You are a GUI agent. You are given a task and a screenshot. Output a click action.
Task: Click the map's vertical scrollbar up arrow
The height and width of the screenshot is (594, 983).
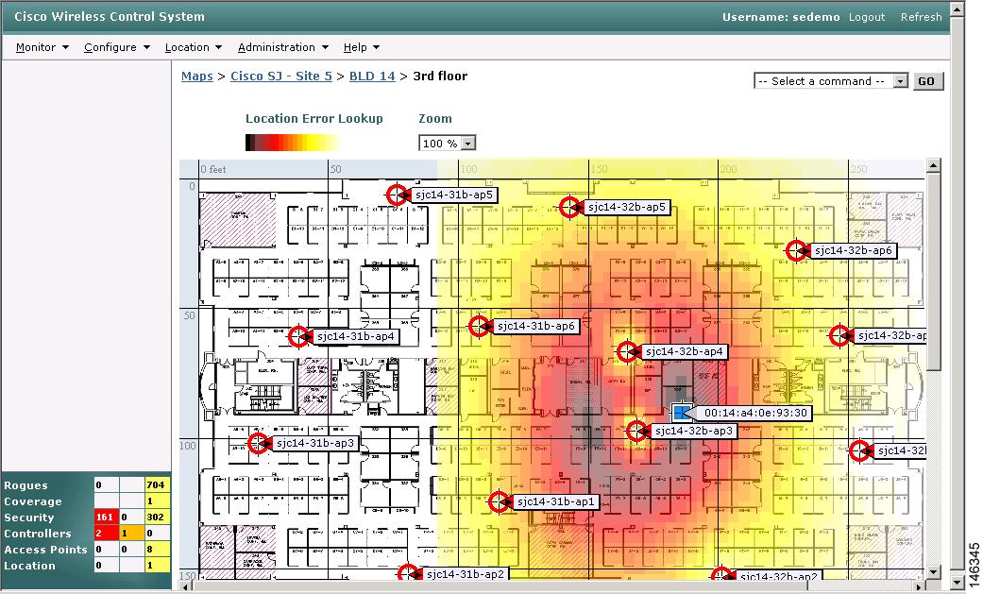point(933,165)
